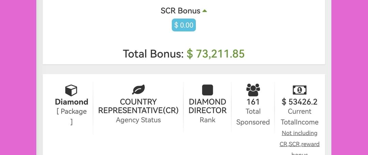Click the Total Bonus label
Screen dimensions: 368x155
coord(153,54)
